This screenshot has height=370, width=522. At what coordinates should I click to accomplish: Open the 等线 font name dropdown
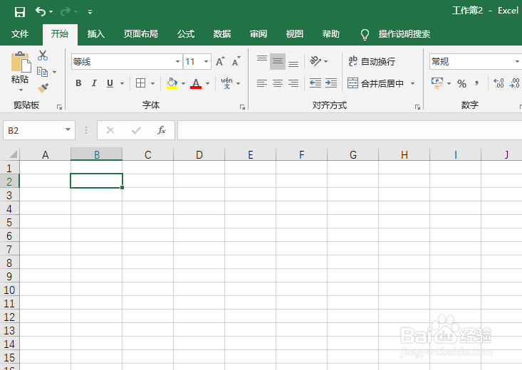pyautogui.click(x=177, y=62)
